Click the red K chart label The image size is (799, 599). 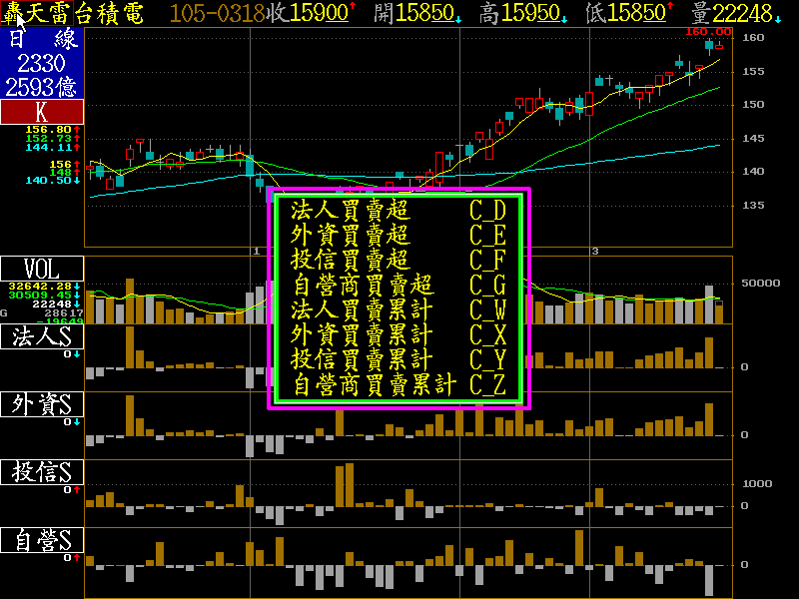pyautogui.click(x=42, y=112)
